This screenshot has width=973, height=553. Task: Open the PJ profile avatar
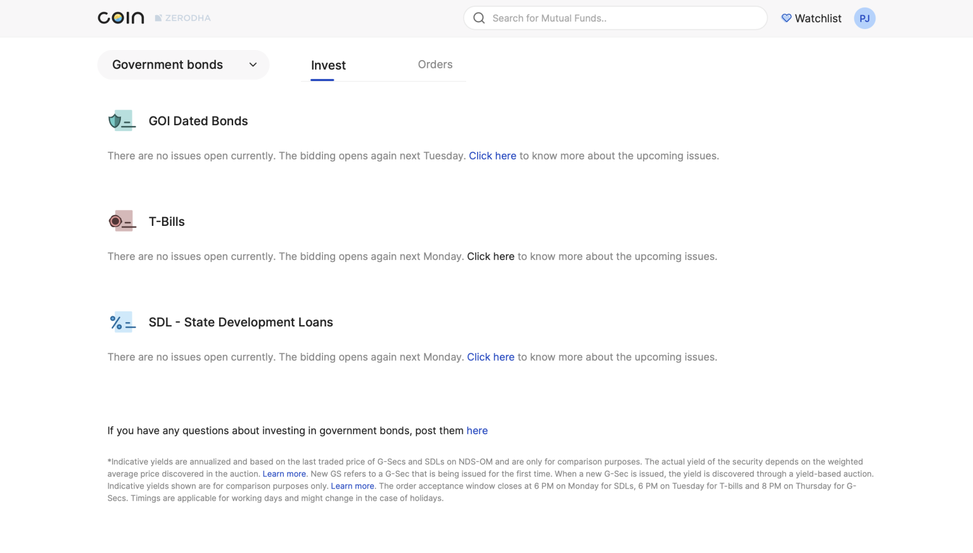pyautogui.click(x=864, y=18)
